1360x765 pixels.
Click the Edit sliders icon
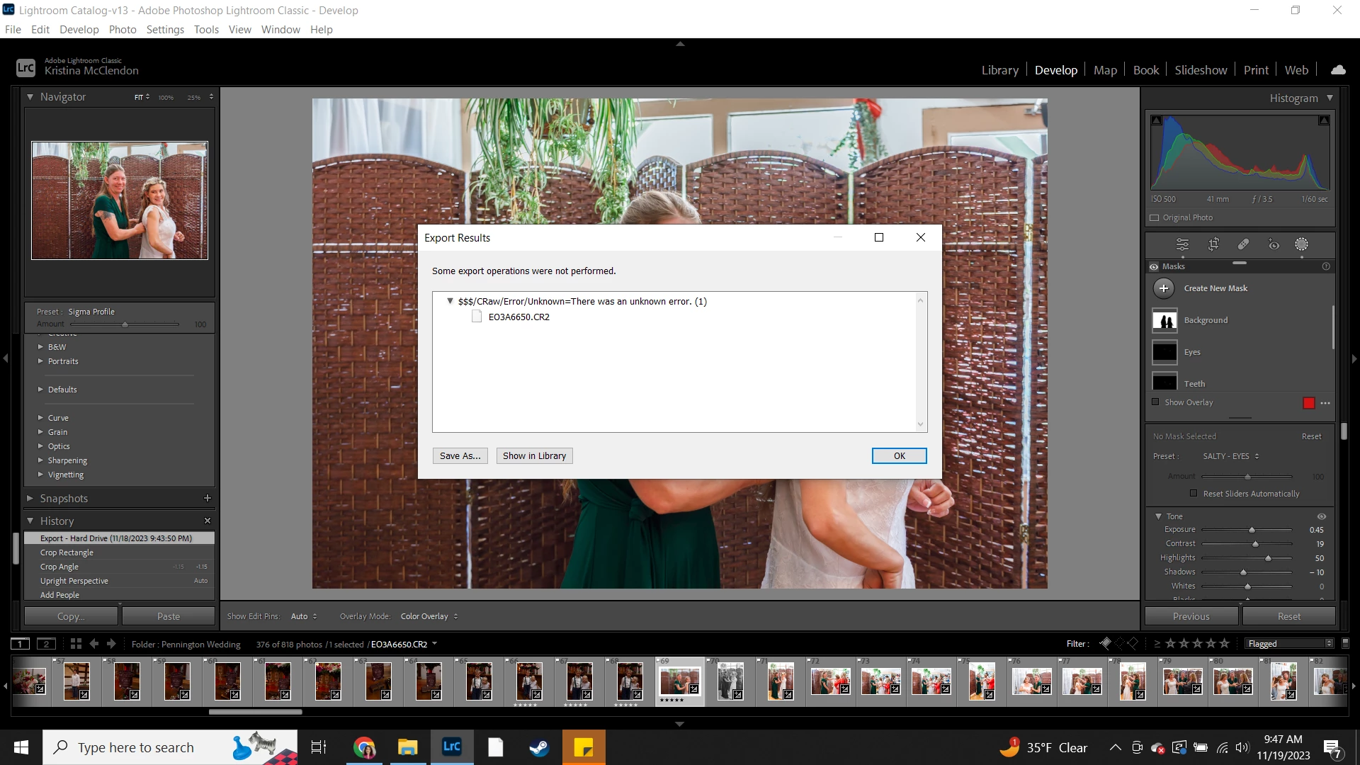coord(1182,244)
